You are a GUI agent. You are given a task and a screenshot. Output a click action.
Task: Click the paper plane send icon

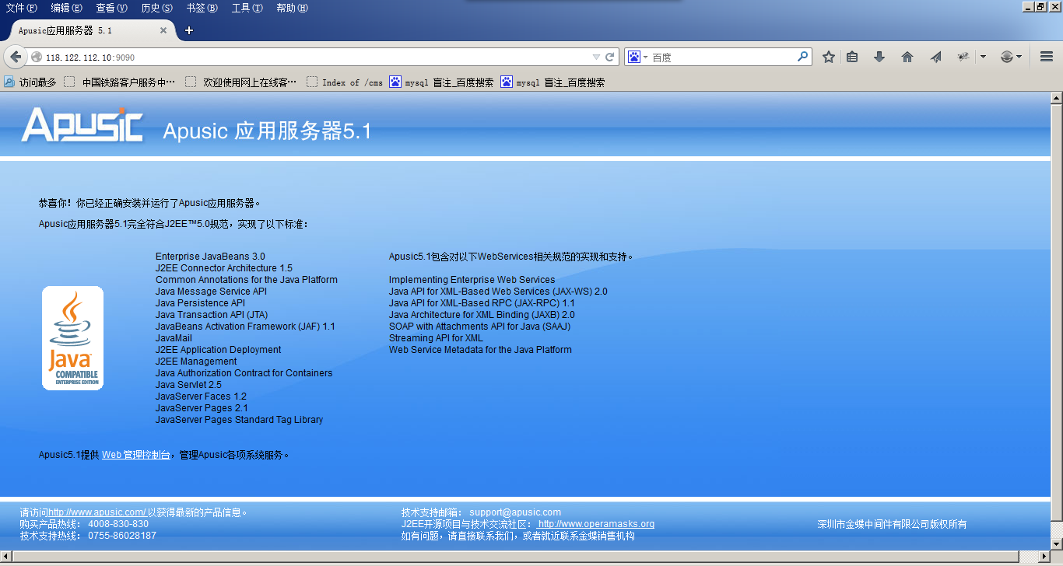pyautogui.click(x=935, y=57)
